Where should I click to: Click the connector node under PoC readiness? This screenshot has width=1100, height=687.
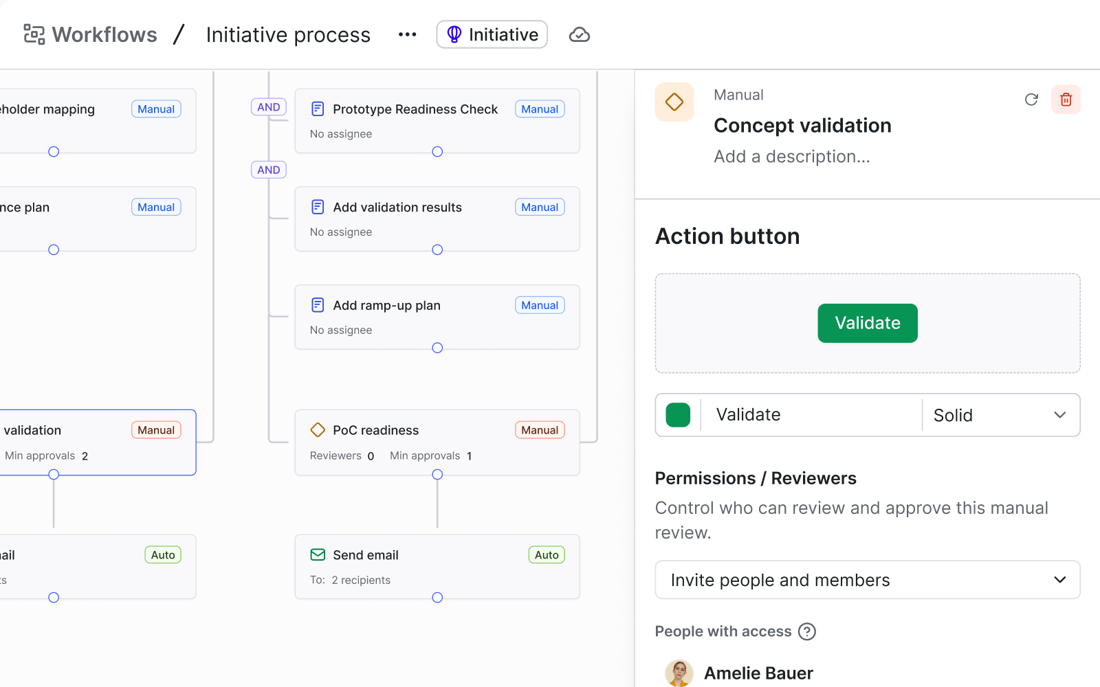pyautogui.click(x=437, y=475)
